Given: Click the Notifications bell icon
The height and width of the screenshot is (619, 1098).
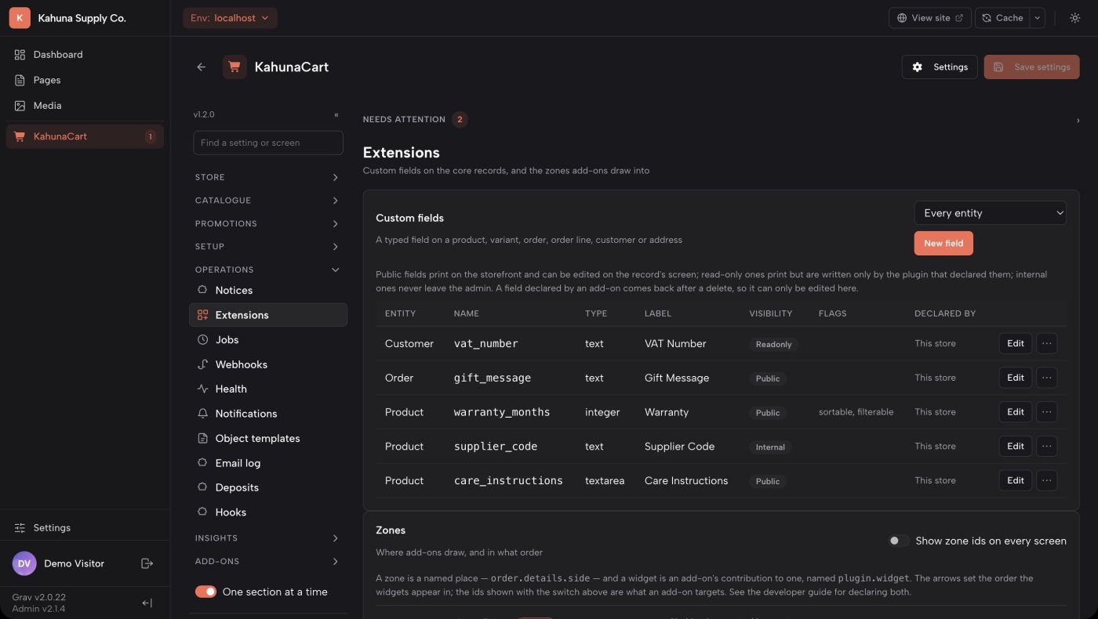Looking at the screenshot, I should pos(202,414).
